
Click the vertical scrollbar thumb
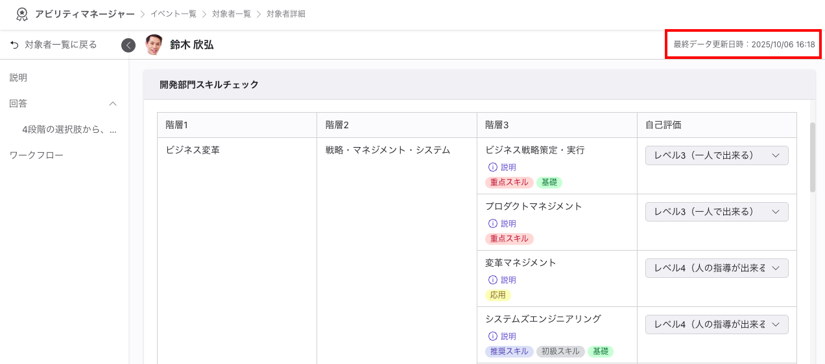813,157
